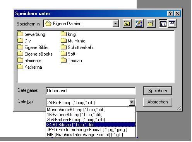The width and height of the screenshot is (192, 142).
Task: Select the Katharina folder
Action: click(30, 67)
